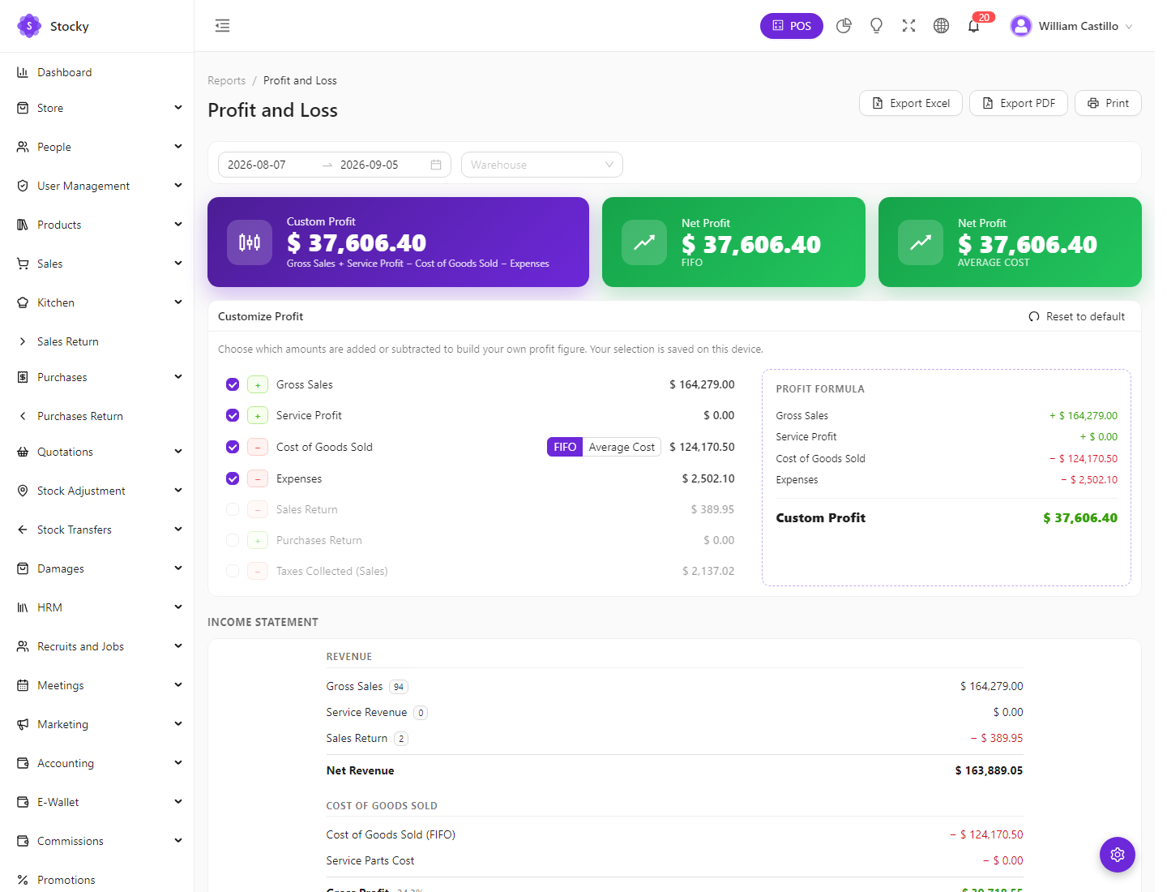This screenshot has height=892, width=1167.
Task: Export the report as PDF
Action: pyautogui.click(x=1019, y=103)
